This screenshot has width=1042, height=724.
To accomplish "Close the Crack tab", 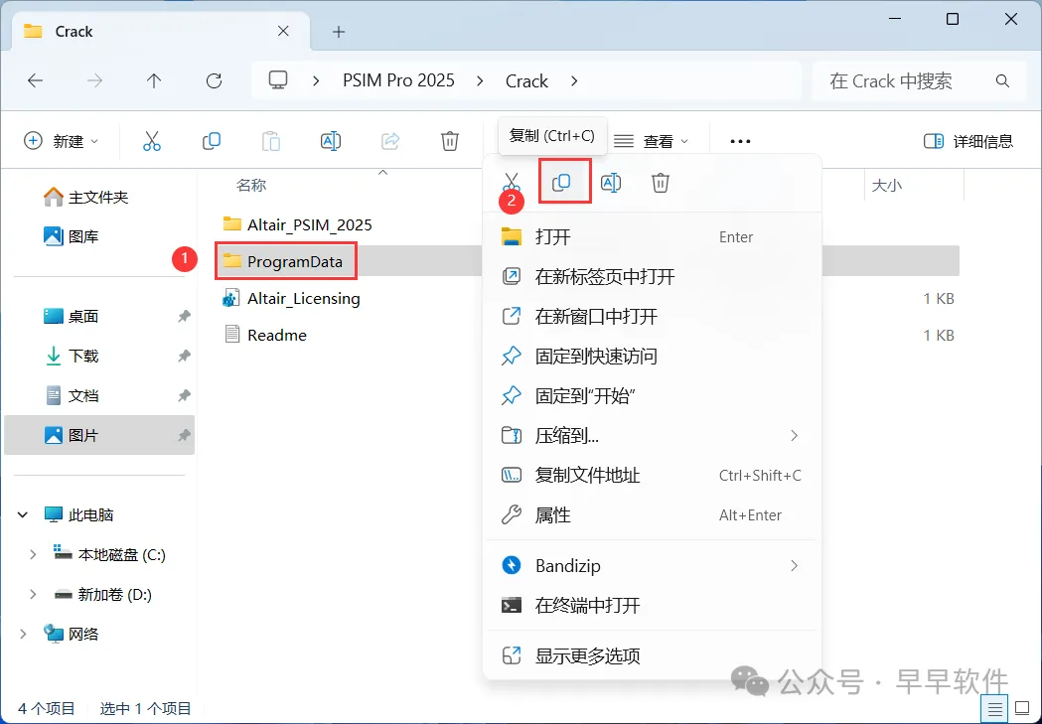I will coord(283,31).
